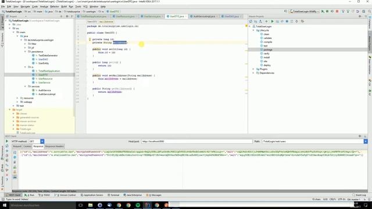372x209 pixels.
Task: Click the Debug bug icon in the top toolbar
Action: click(x=327, y=12)
